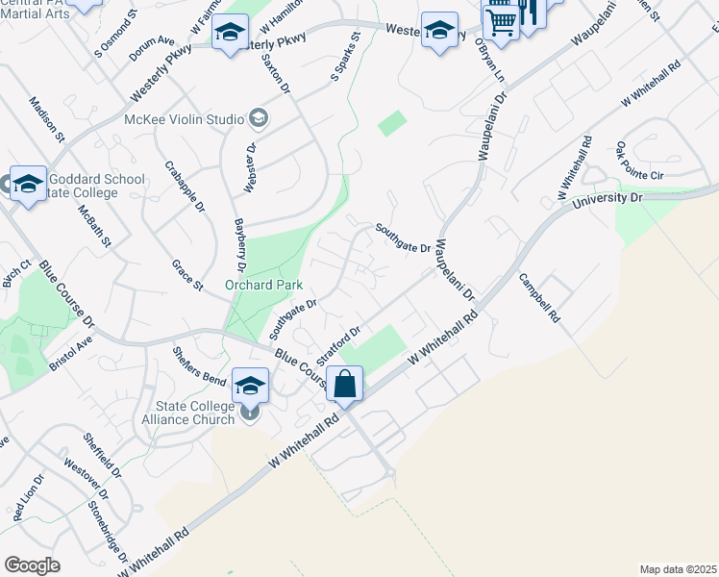Screen dimensions: 719x577
Task: Click the shopping bag marker on Blue Course Dr
Action: 344,386
